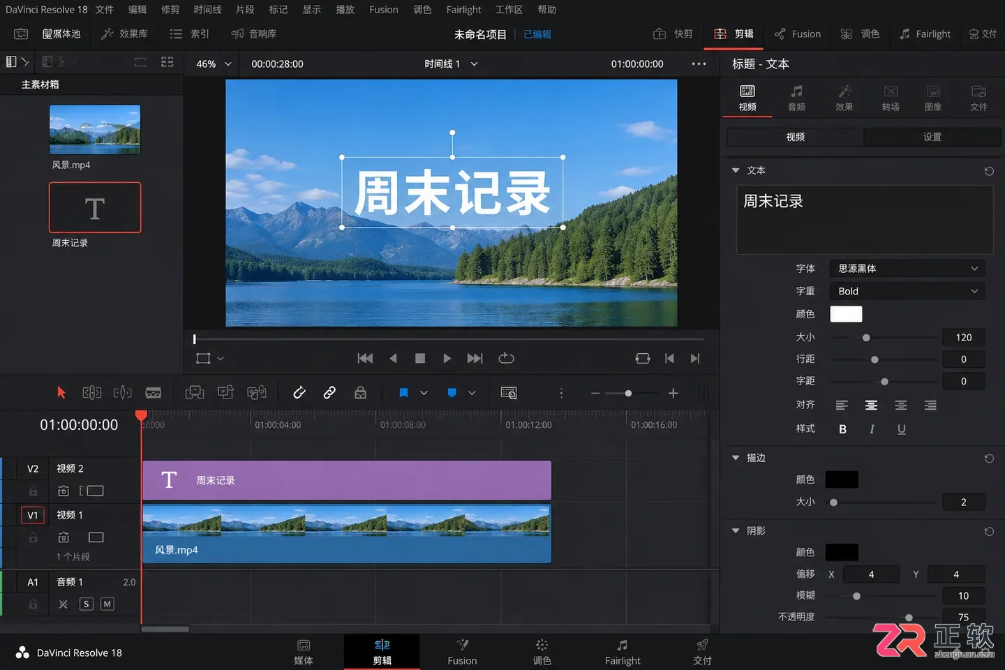Open the flag color dropdown arrow
This screenshot has height=670, width=1005.
(424, 393)
